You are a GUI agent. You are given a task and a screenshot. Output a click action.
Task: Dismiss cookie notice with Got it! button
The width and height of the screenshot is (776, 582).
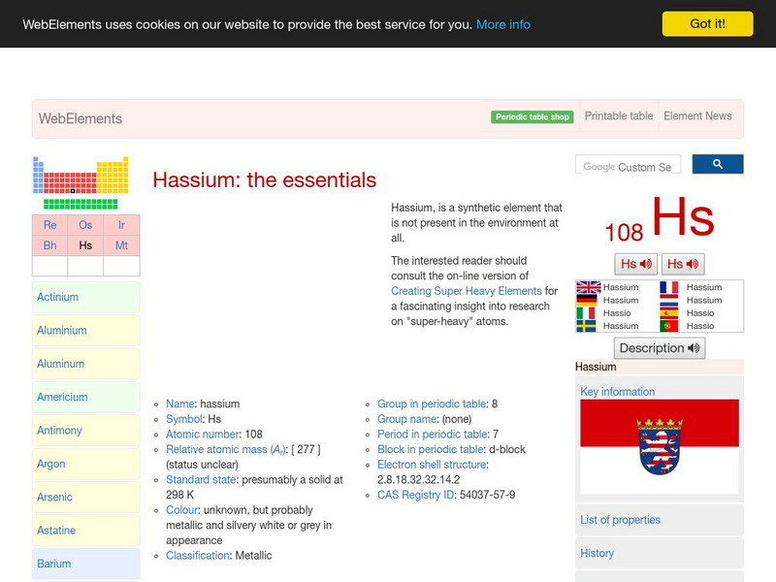point(709,23)
